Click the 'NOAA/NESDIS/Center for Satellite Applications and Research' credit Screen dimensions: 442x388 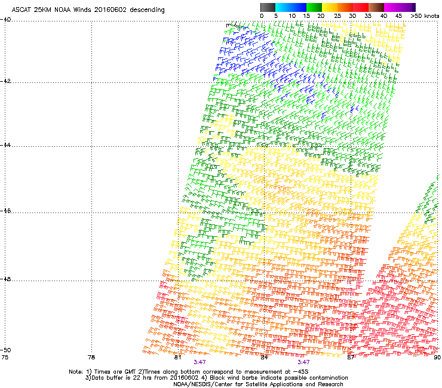pyautogui.click(x=258, y=384)
